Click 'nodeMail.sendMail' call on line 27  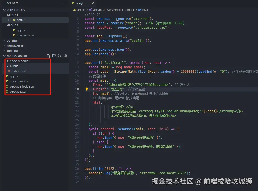pos(117,129)
